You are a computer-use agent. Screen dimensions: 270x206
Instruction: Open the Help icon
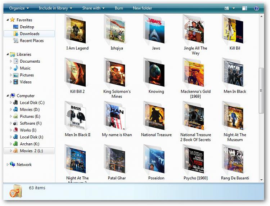pyautogui.click(x=256, y=8)
